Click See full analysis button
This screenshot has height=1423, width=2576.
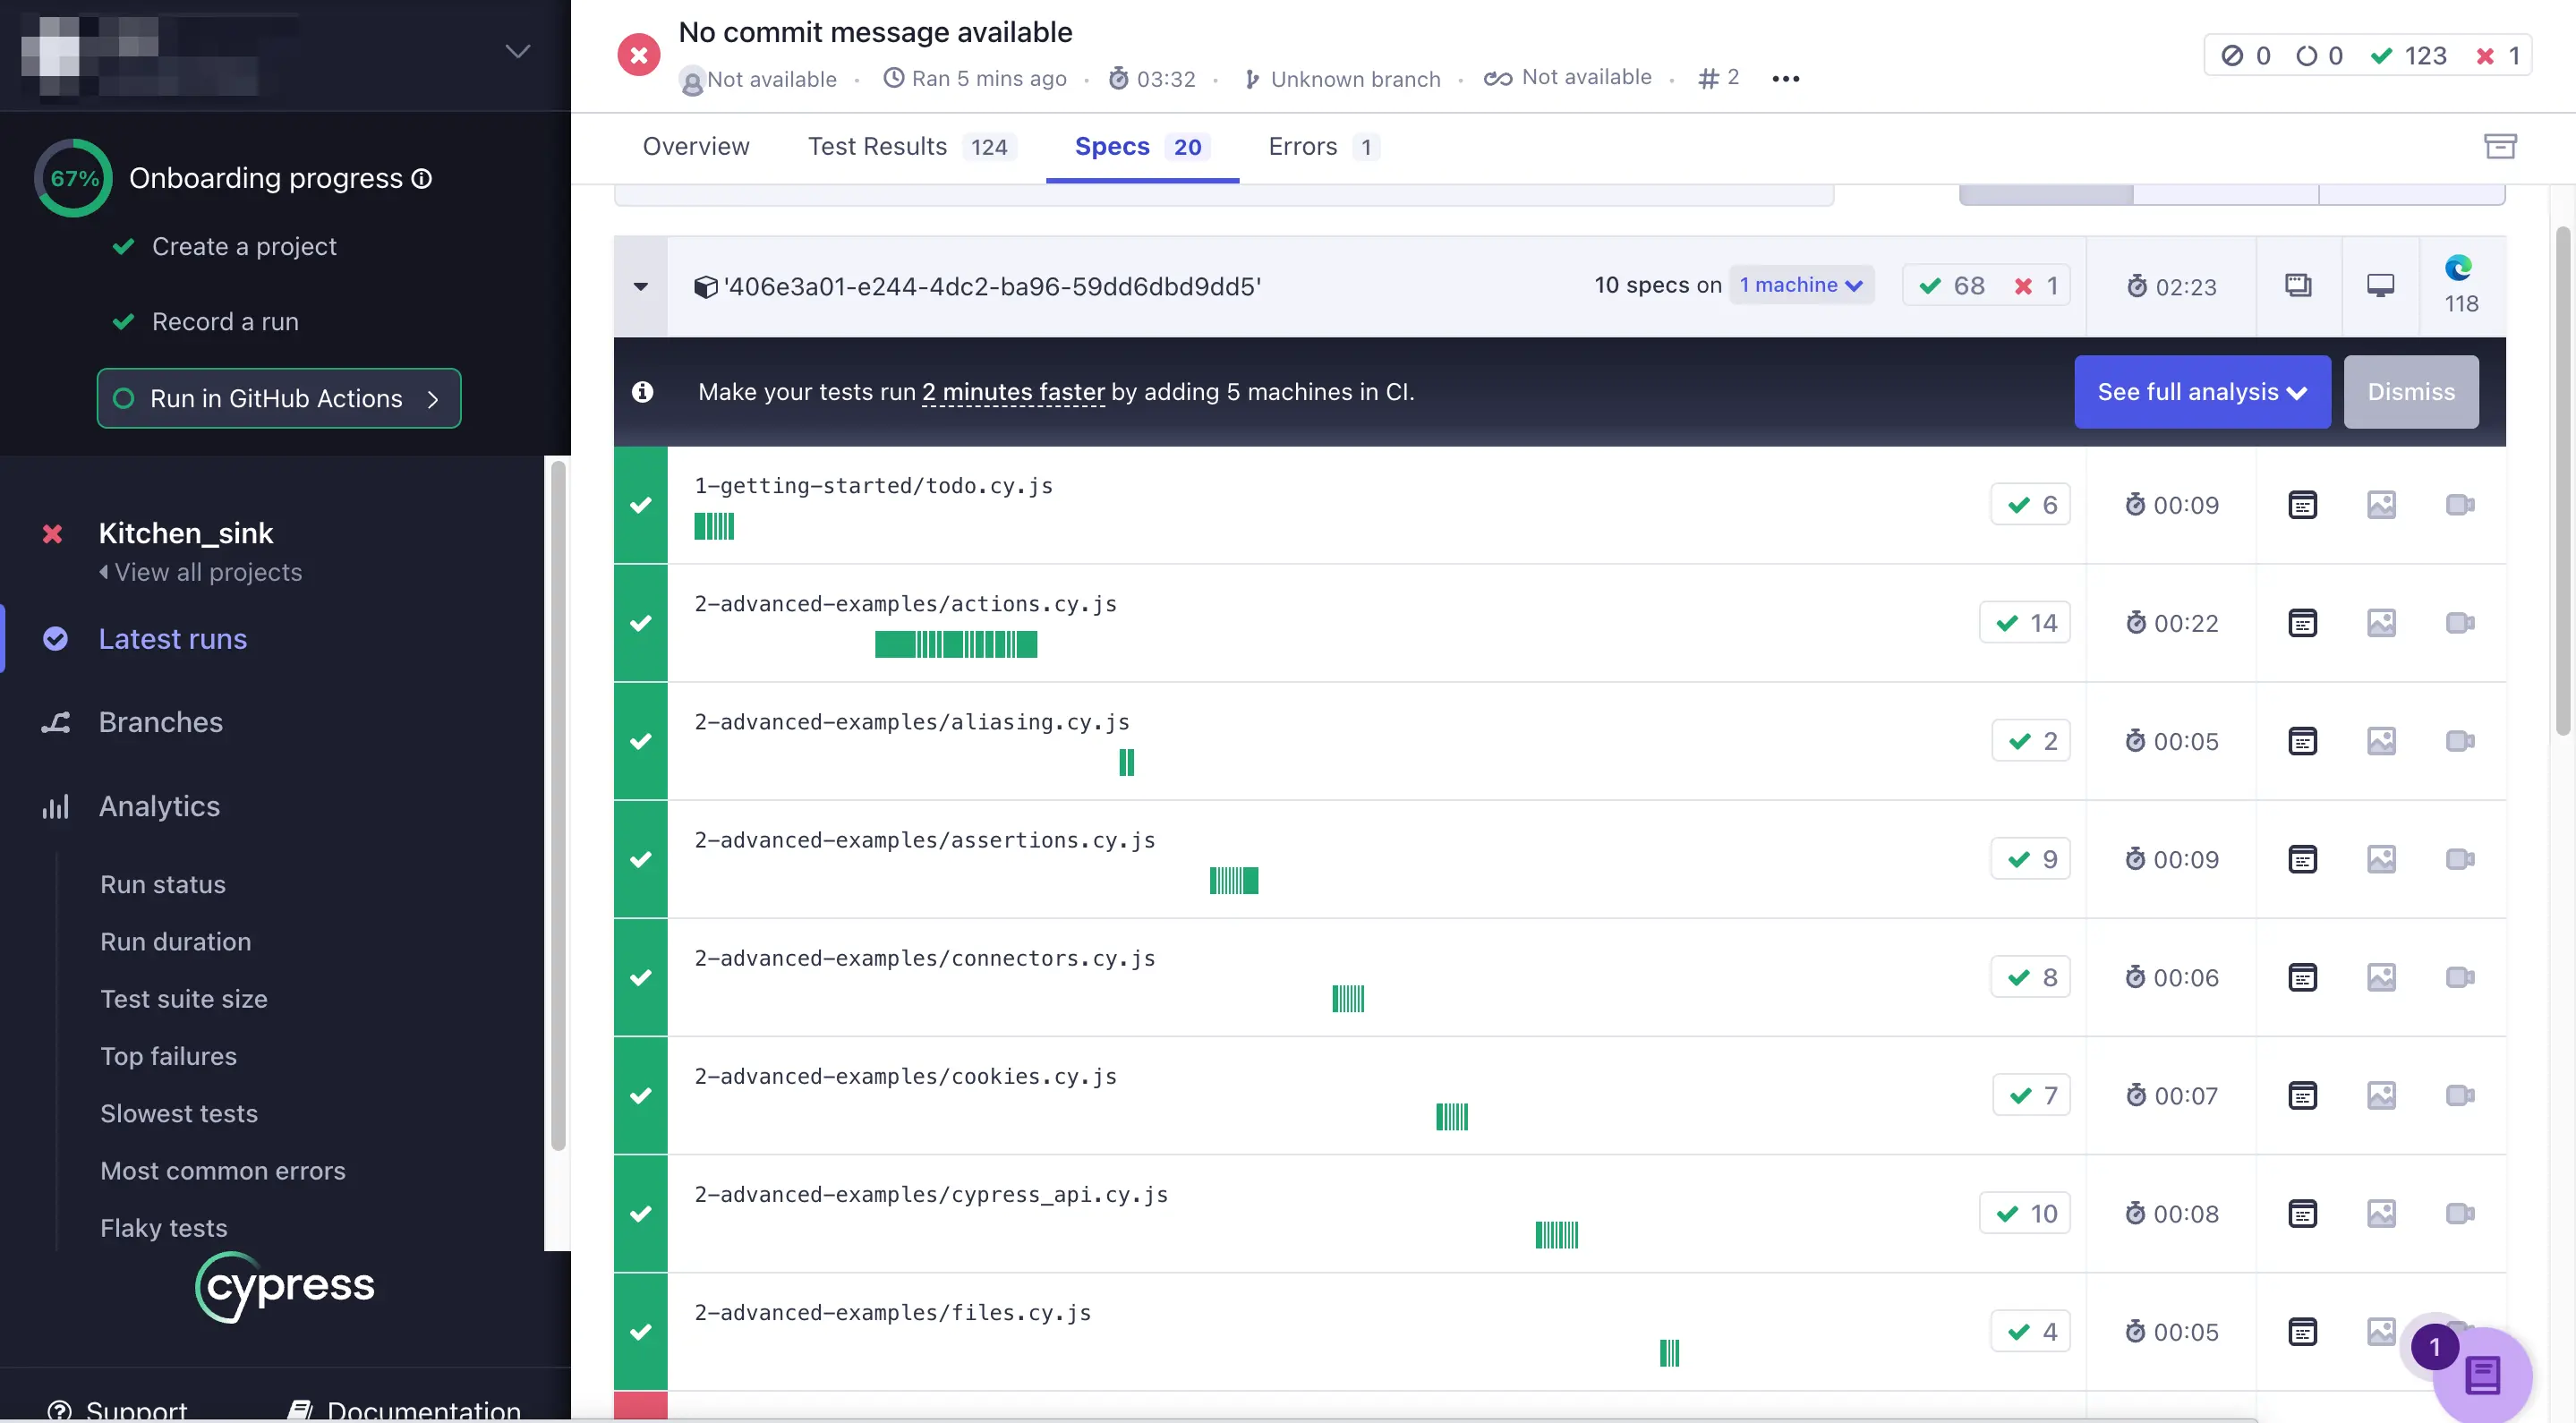2201,392
